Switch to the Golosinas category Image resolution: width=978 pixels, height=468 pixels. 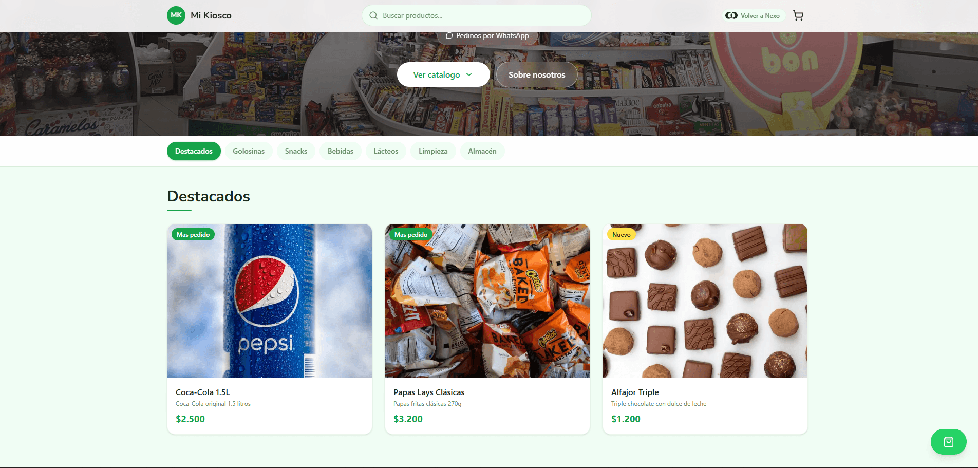(249, 151)
